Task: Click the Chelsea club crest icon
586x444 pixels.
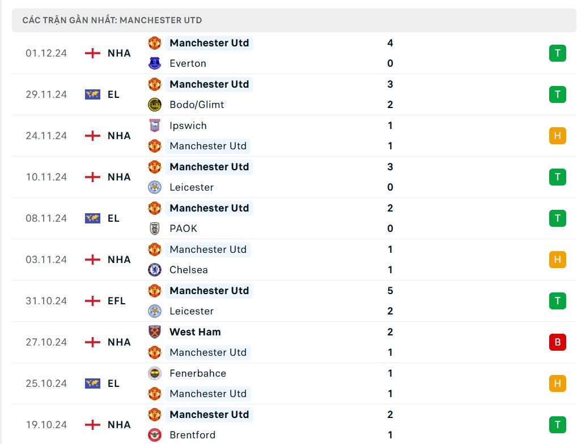Action: 154,270
